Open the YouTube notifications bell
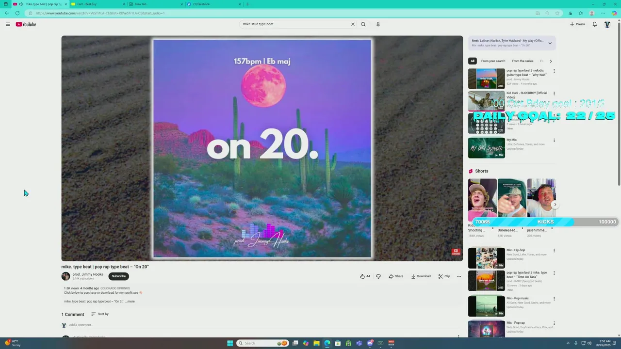Image resolution: width=621 pixels, height=349 pixels. (594, 24)
